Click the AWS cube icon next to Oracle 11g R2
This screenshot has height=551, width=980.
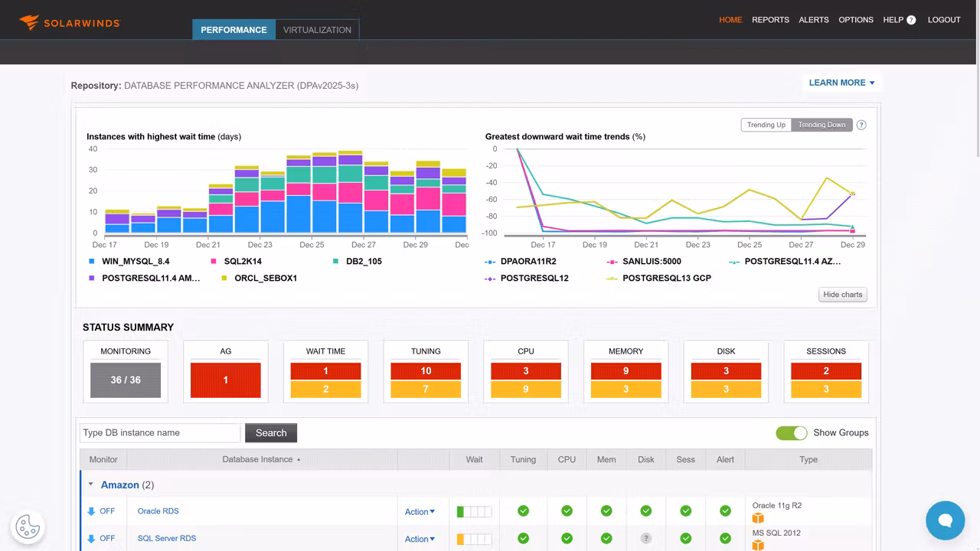point(757,517)
